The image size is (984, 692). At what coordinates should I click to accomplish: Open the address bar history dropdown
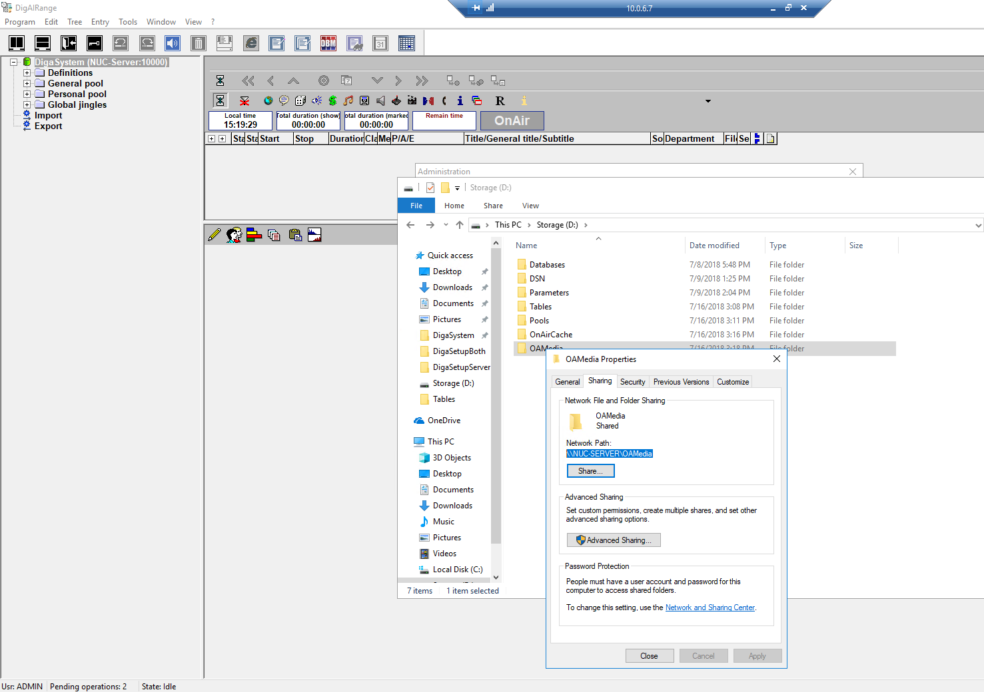(978, 226)
